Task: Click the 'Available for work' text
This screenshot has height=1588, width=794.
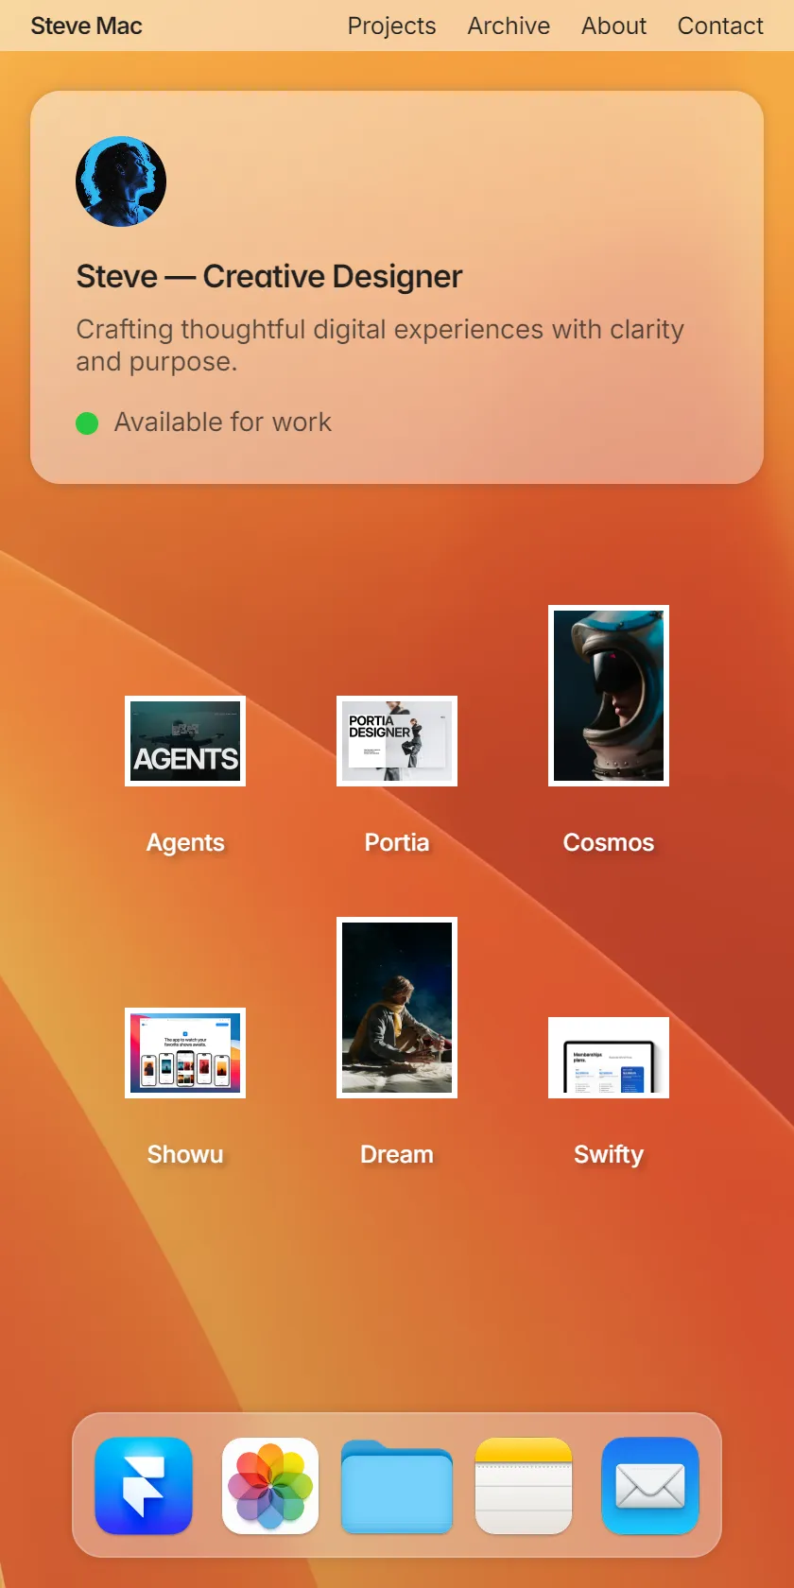Action: coord(223,422)
